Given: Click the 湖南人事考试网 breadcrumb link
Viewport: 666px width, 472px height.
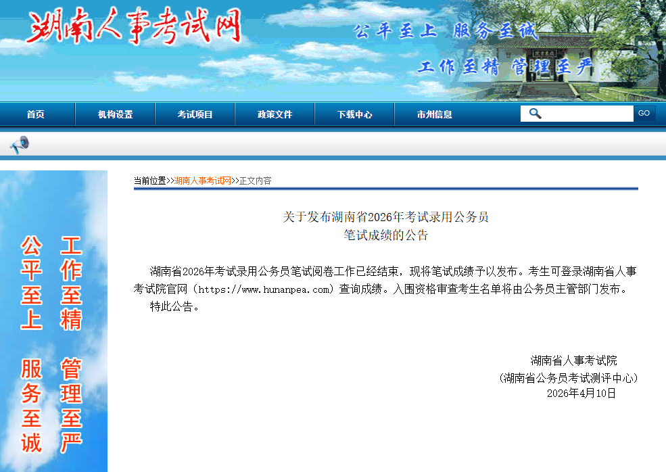Looking at the screenshot, I should point(203,180).
